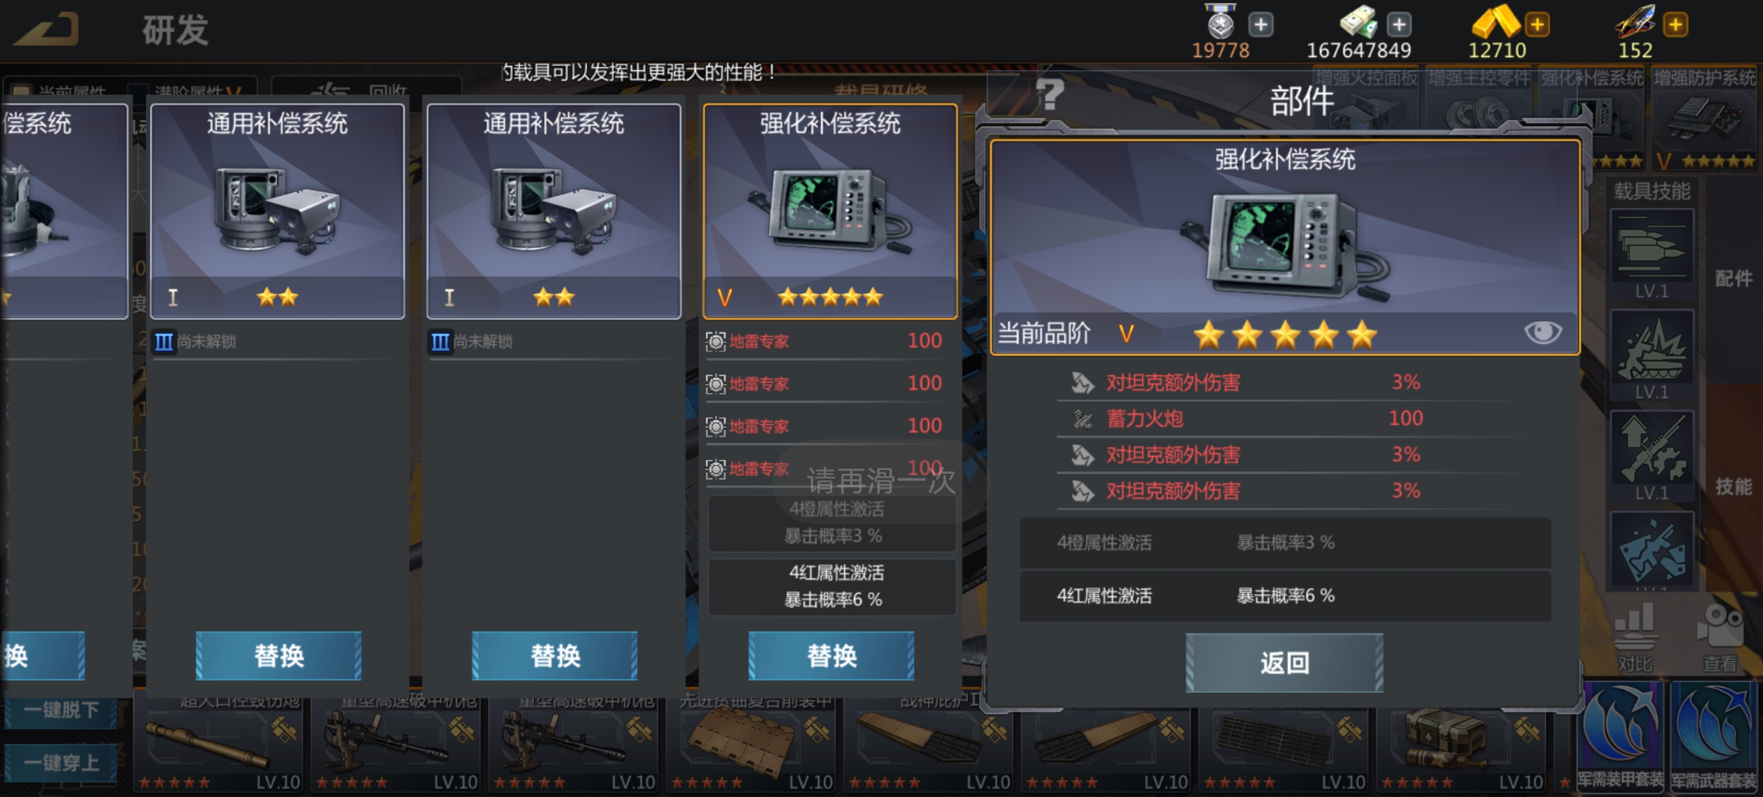The height and width of the screenshot is (797, 1763).
Task: Select the five-star 强化补偿系统 card
Action: click(x=830, y=210)
